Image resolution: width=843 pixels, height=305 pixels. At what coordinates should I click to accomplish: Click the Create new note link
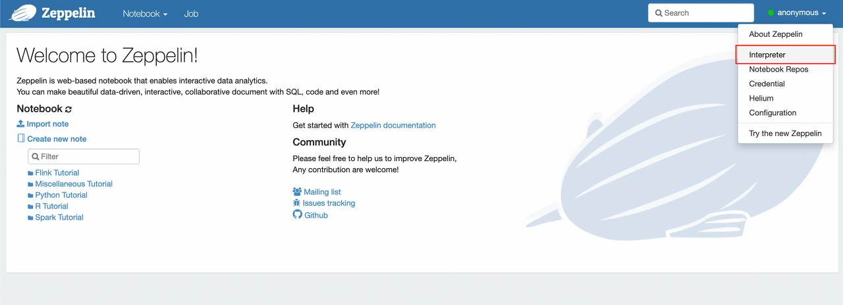[57, 139]
